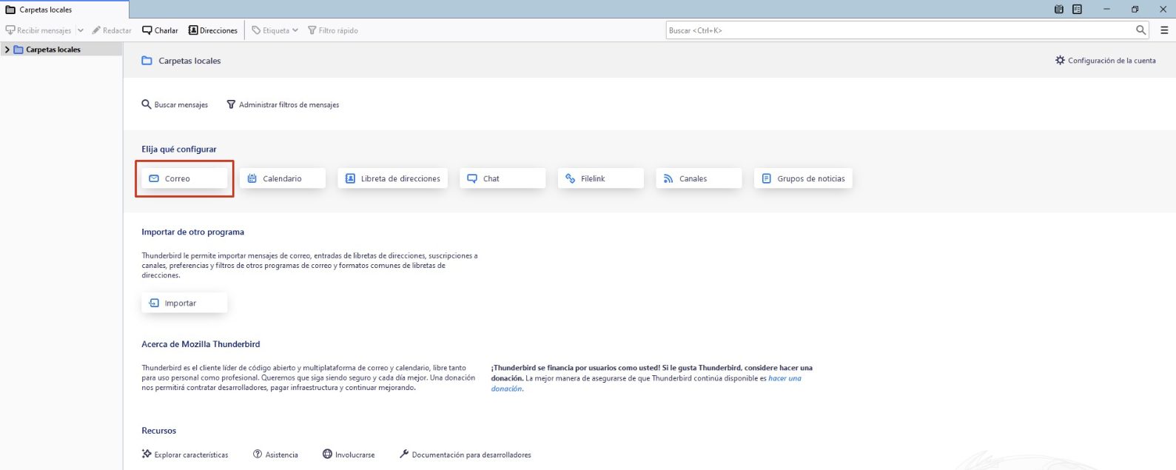Restore down the Thunderbird window

1135,9
